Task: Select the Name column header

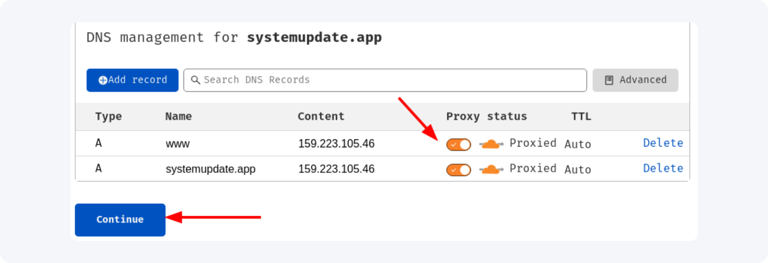Action: (179, 117)
